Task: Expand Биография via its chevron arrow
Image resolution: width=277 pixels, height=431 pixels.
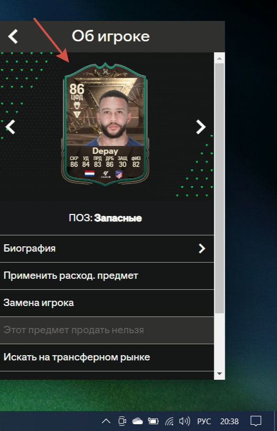Action: (202, 248)
